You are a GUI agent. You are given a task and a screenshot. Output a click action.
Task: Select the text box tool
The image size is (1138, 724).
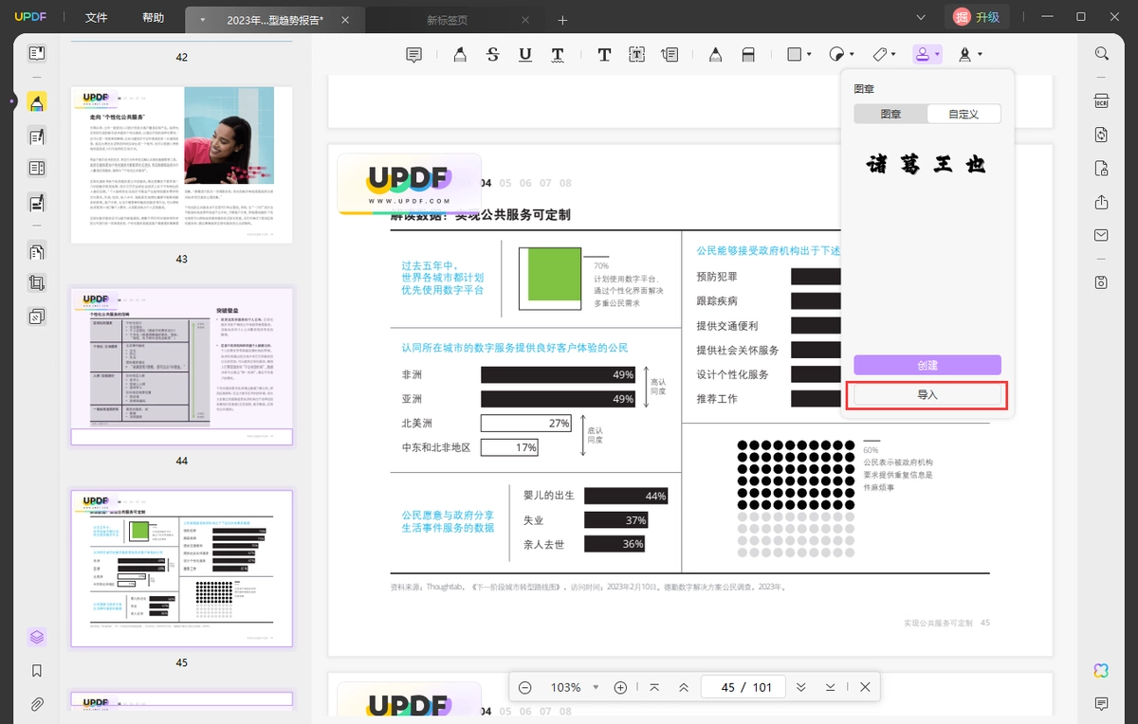[x=636, y=55]
